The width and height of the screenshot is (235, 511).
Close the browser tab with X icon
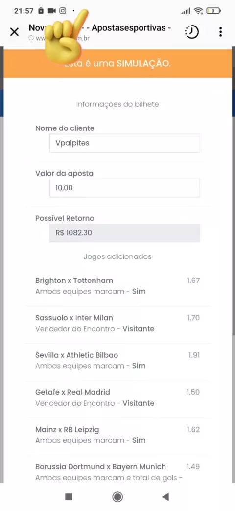14,32
